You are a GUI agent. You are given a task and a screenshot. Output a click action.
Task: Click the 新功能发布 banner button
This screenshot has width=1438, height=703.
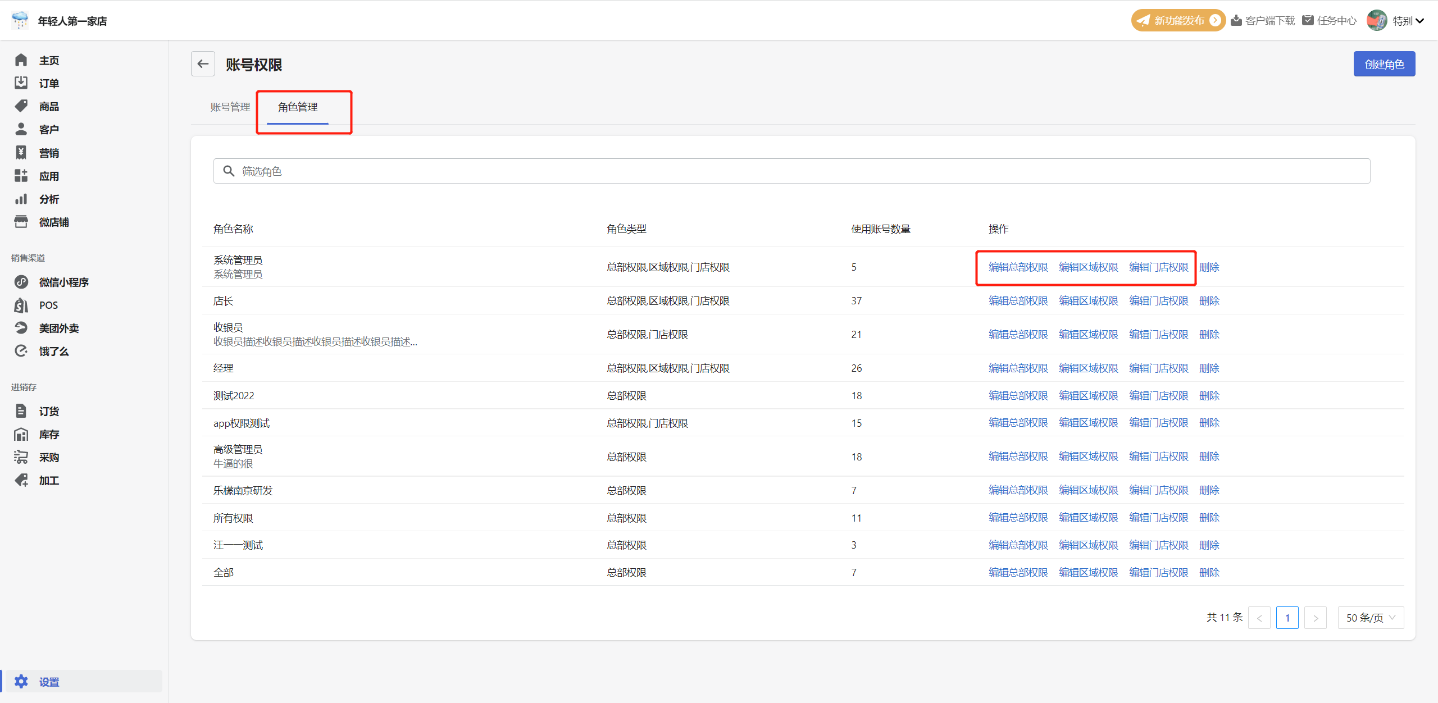(1178, 21)
